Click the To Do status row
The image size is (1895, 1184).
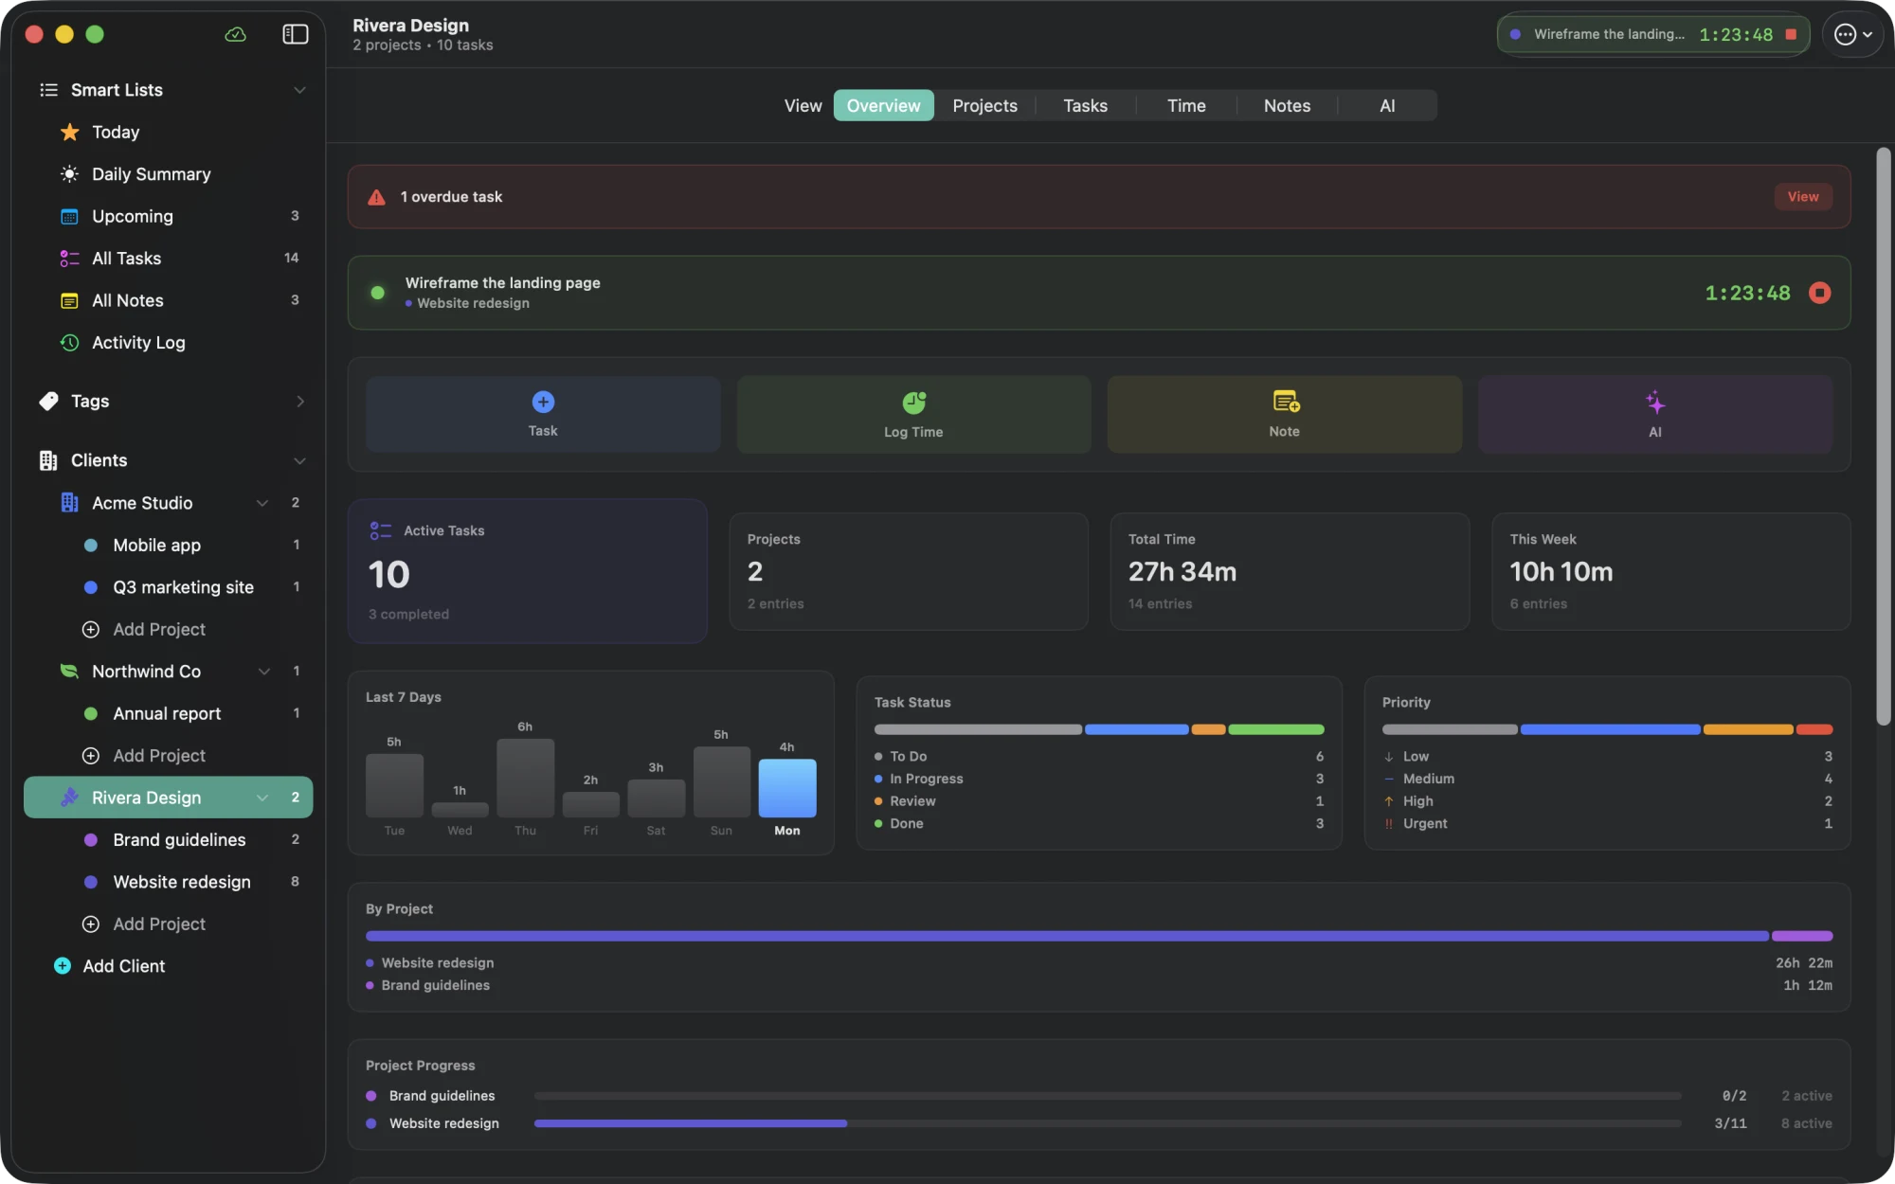pyautogui.click(x=1098, y=756)
